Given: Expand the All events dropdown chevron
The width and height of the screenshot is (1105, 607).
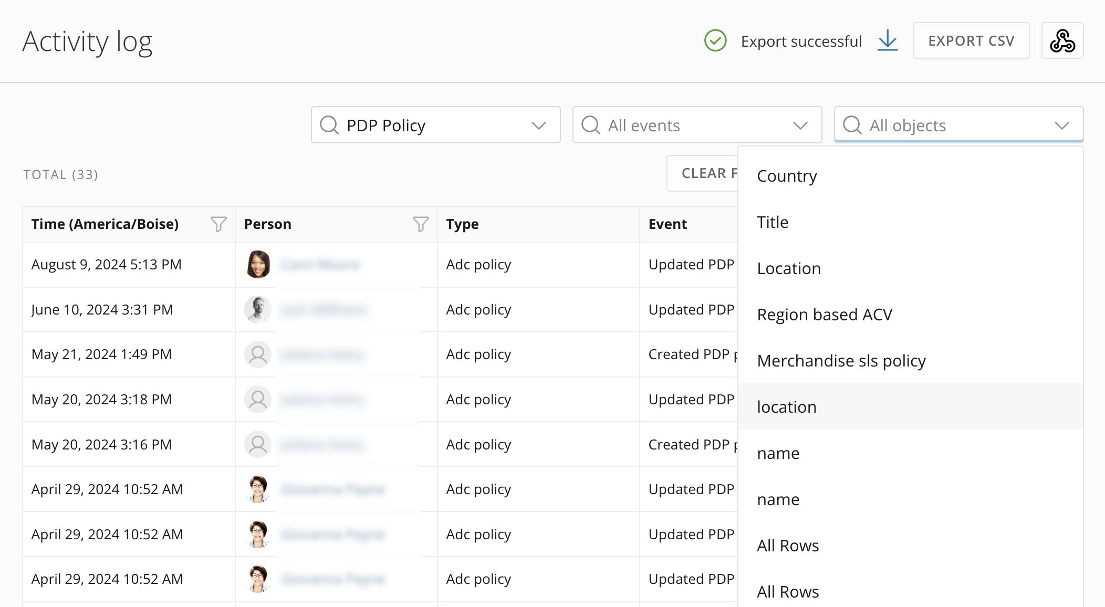Looking at the screenshot, I should 800,125.
